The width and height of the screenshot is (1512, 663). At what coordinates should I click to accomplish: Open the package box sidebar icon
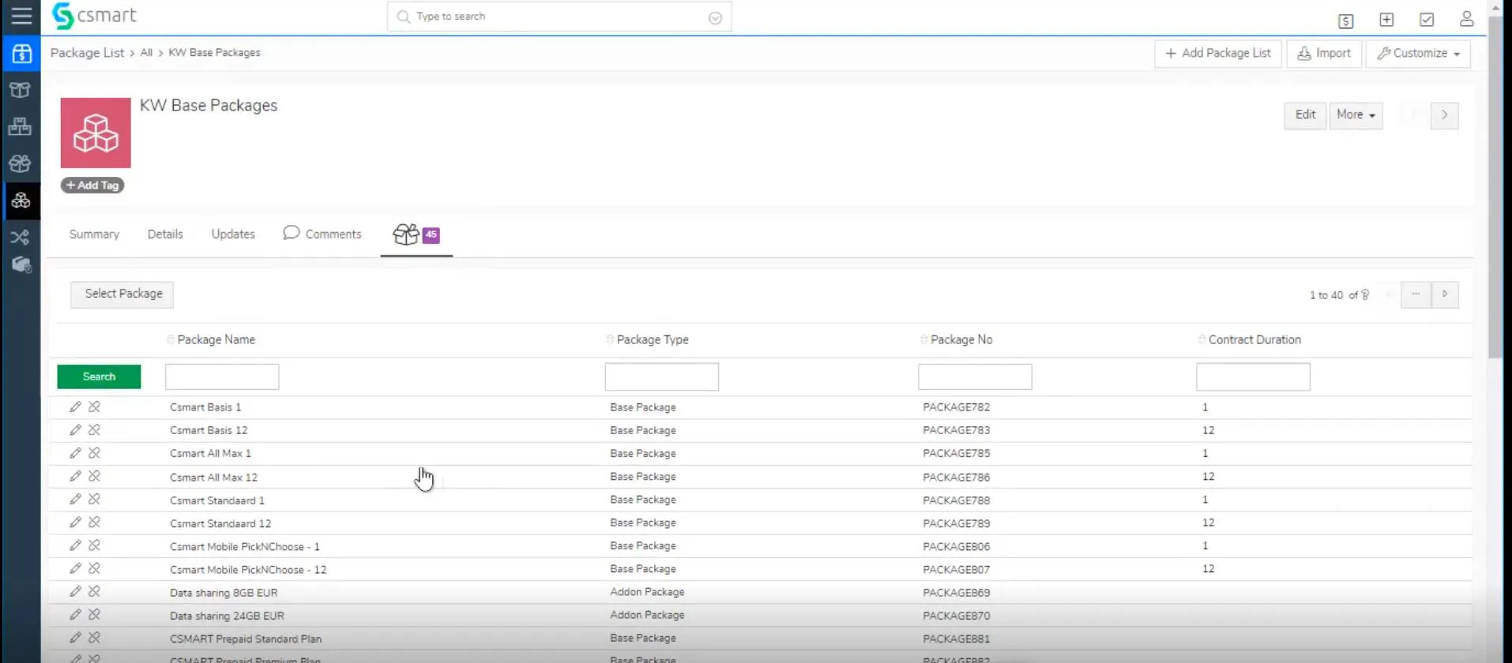coord(21,90)
